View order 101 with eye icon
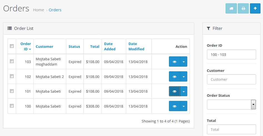Viewport: 263px width, 136px height. click(x=175, y=91)
